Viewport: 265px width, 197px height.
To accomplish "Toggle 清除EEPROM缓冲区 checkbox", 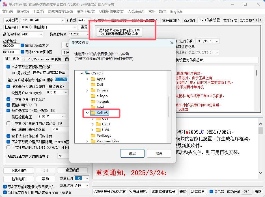I will click(22, 52).
